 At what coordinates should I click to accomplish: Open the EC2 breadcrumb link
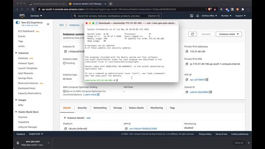(x=62, y=25)
